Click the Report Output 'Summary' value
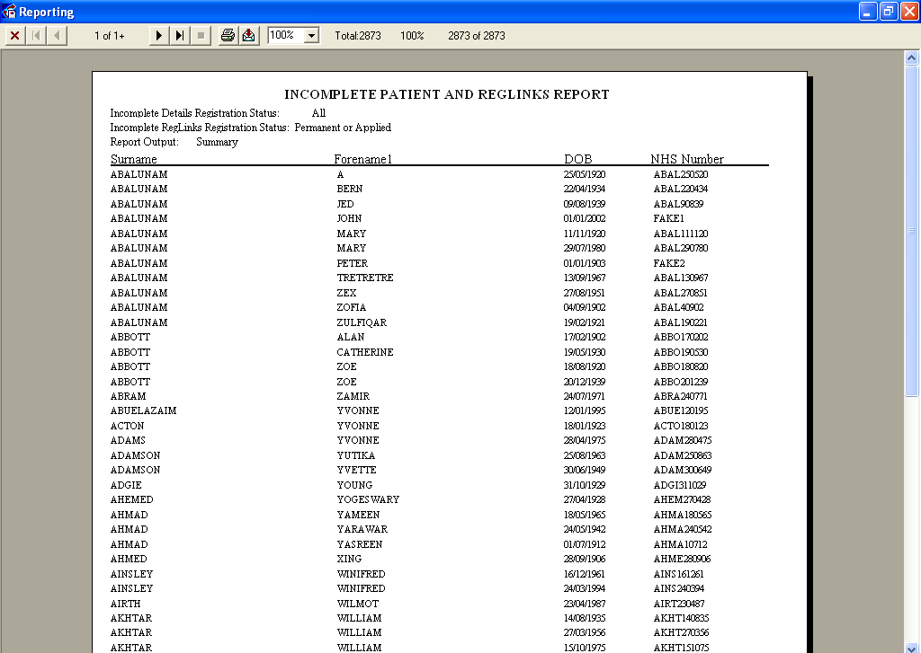Screen dimensions: 921x653 coord(217,142)
